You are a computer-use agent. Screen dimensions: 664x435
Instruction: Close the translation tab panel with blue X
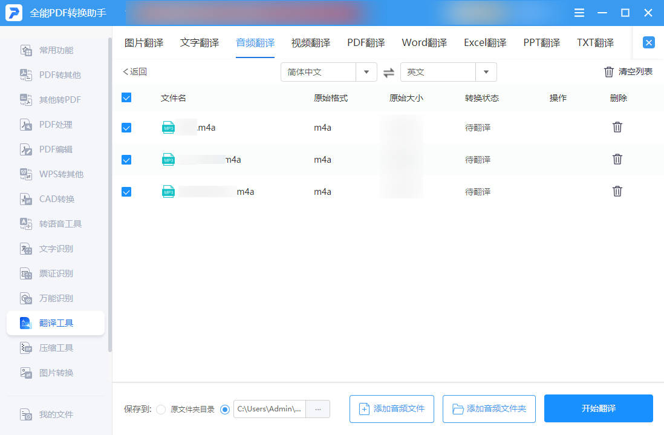(x=648, y=42)
